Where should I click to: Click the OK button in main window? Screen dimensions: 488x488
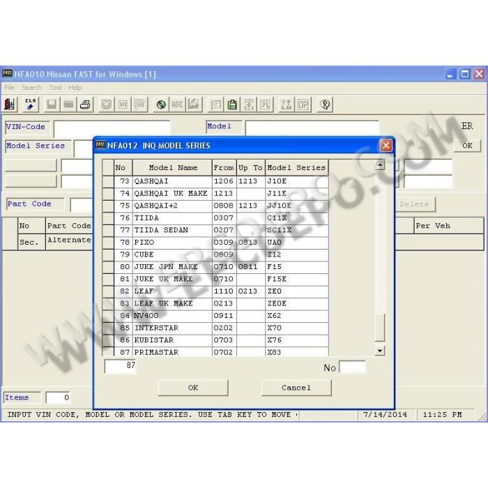pyautogui.click(x=467, y=145)
